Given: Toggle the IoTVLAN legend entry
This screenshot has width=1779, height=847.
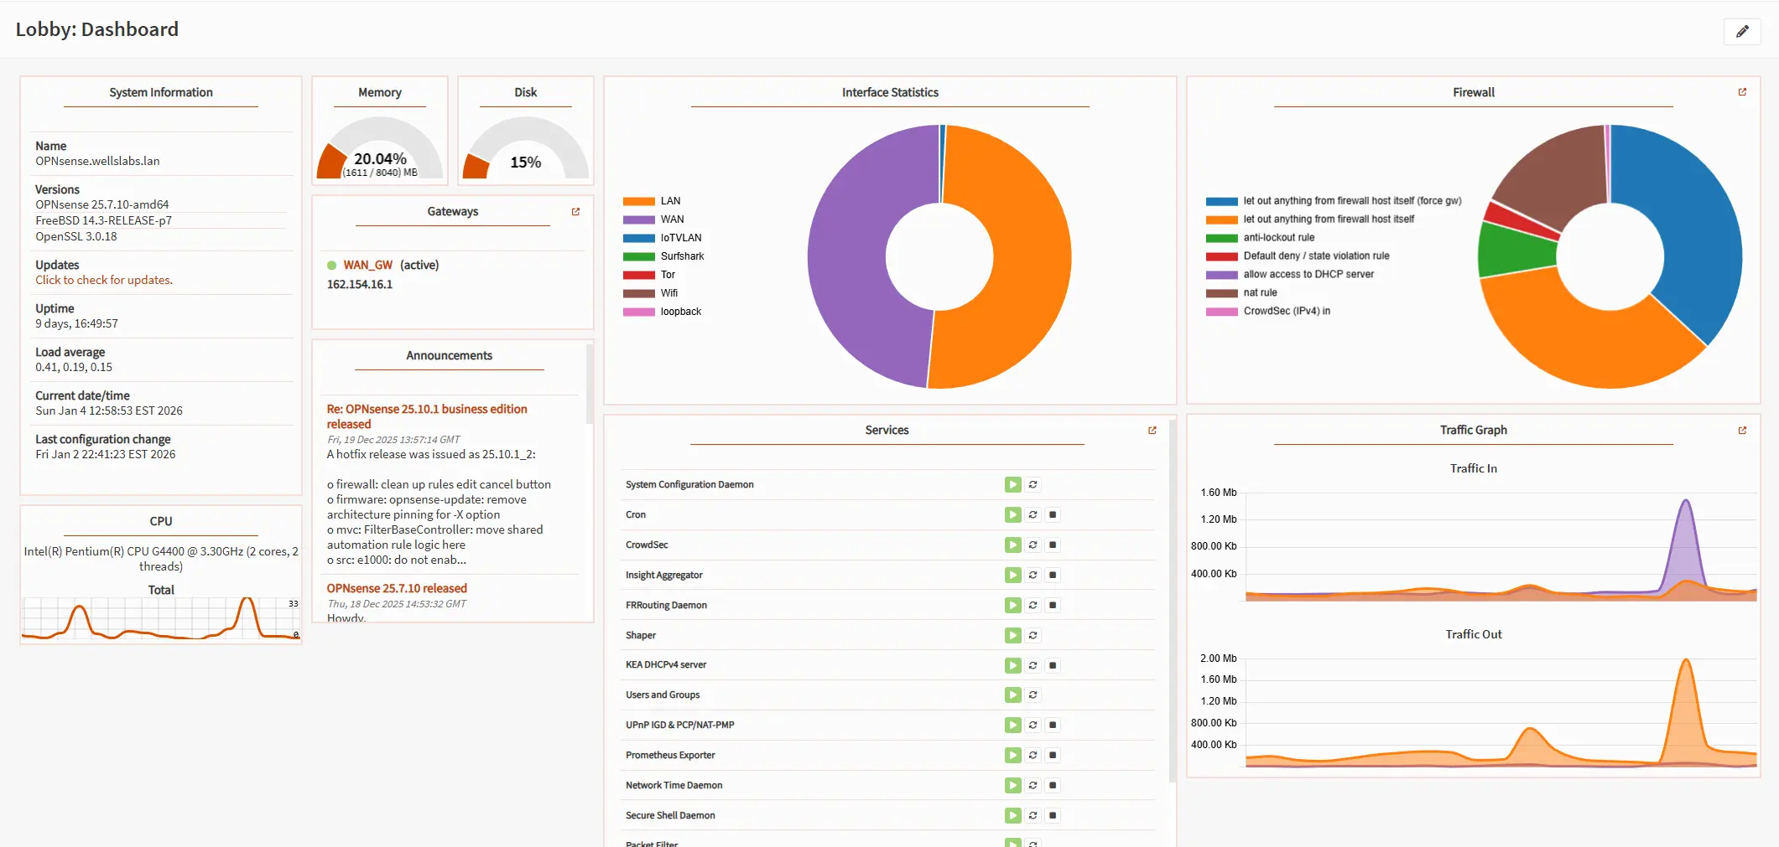Looking at the screenshot, I should click(x=662, y=238).
